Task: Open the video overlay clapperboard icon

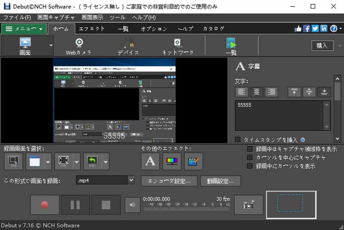Action: pyautogui.click(x=193, y=162)
